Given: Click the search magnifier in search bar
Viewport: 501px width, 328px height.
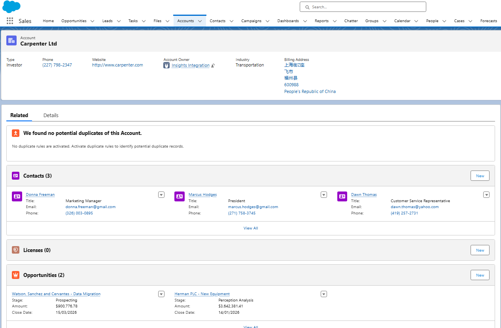Looking at the screenshot, I should 307,7.
